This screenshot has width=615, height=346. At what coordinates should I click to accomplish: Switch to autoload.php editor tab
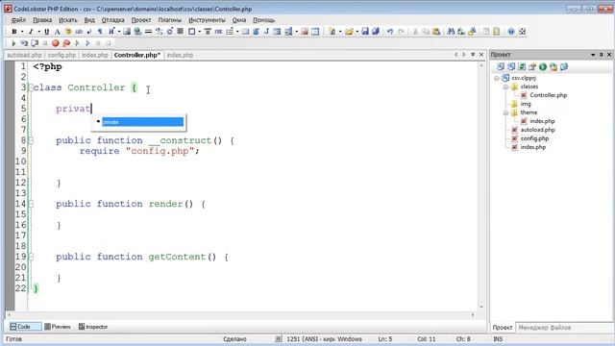click(24, 55)
